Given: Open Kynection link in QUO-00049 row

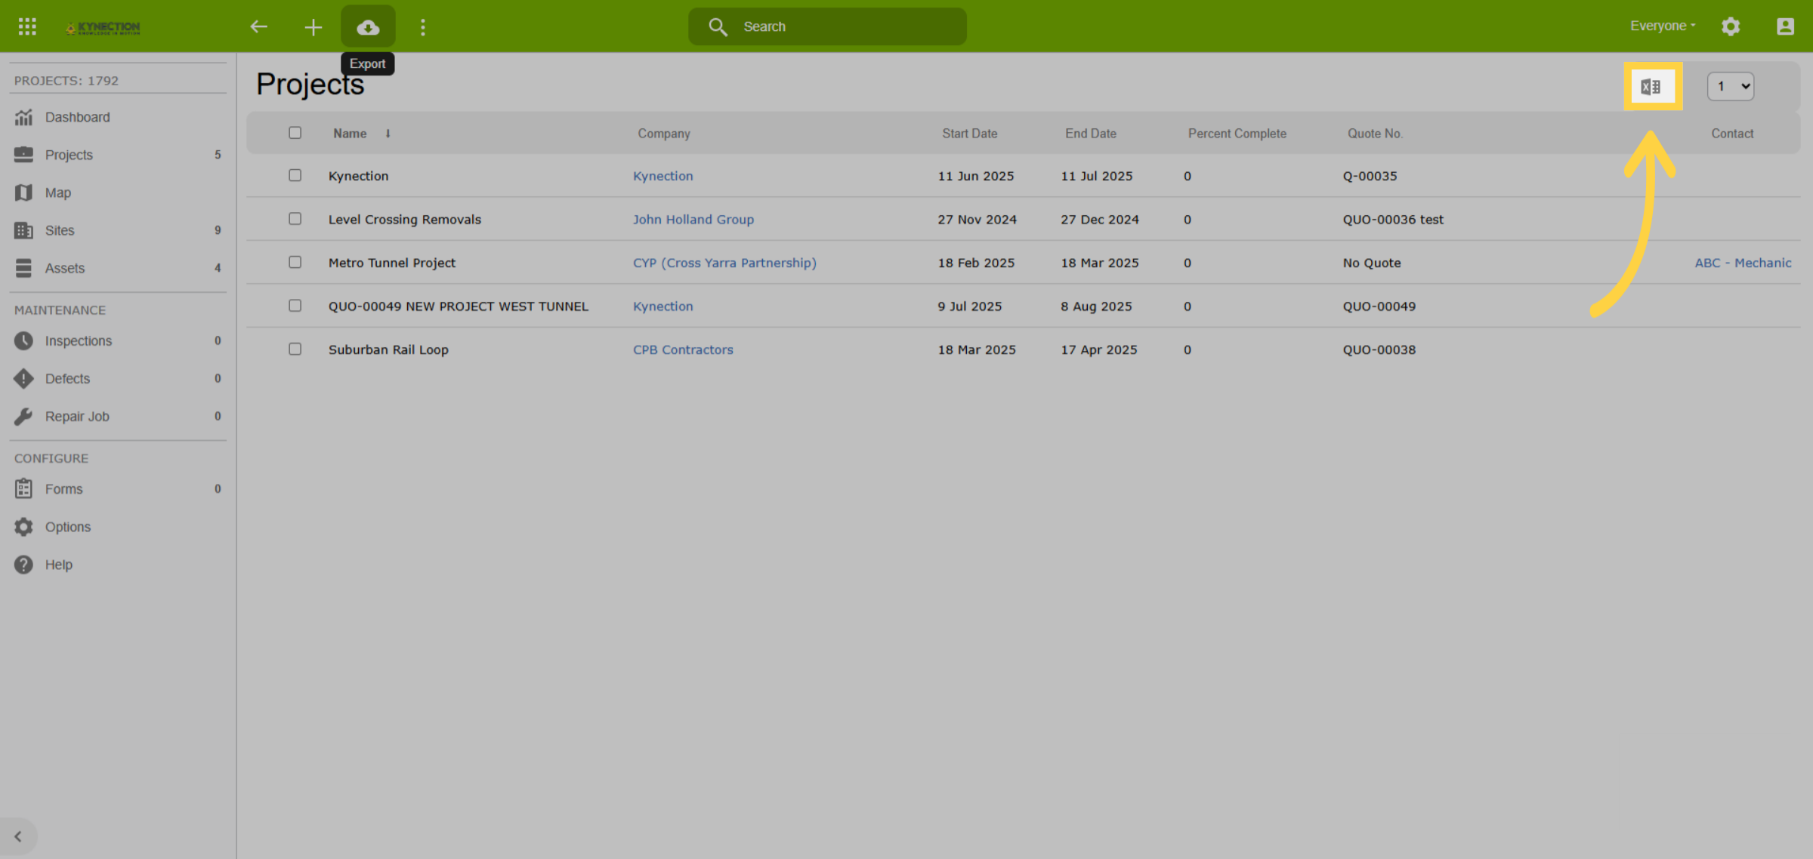Looking at the screenshot, I should tap(663, 306).
